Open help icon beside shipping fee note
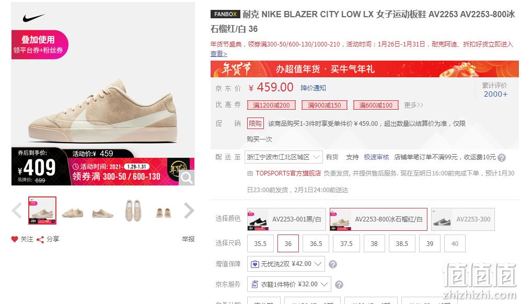 pyautogui.click(x=502, y=157)
